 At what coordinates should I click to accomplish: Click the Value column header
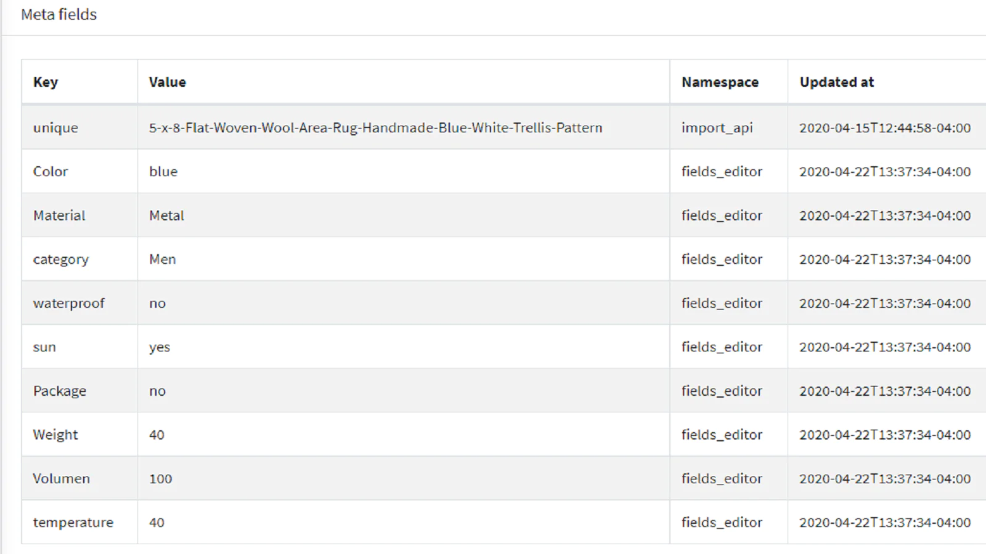pyautogui.click(x=167, y=82)
